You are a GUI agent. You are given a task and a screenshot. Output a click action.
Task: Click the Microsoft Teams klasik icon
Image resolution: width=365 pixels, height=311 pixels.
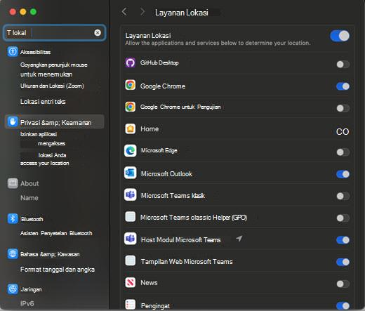[131, 194]
